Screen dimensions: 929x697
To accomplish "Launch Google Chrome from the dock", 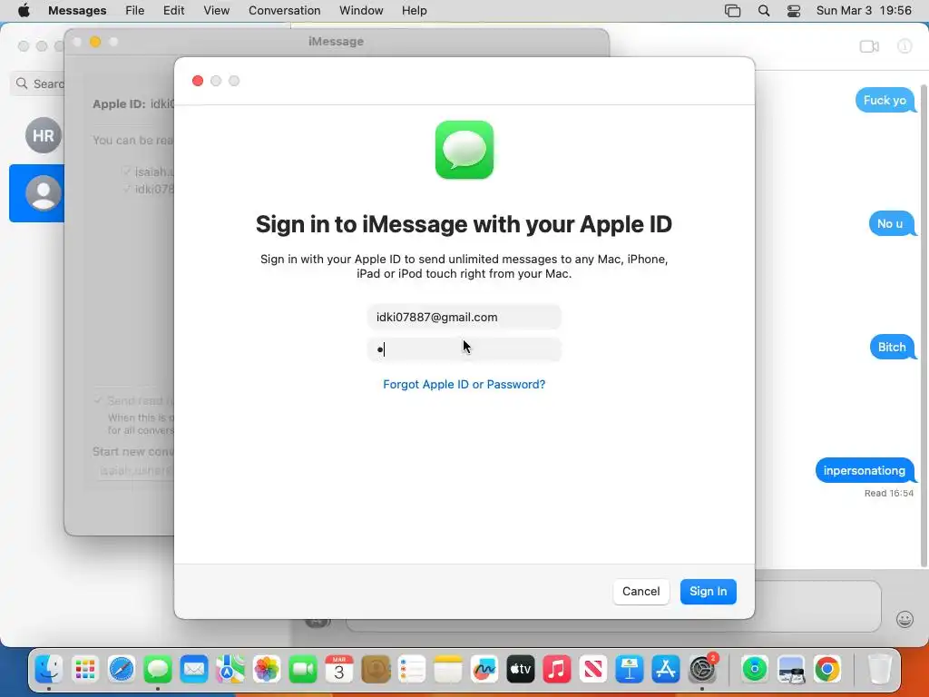I will 827,670.
